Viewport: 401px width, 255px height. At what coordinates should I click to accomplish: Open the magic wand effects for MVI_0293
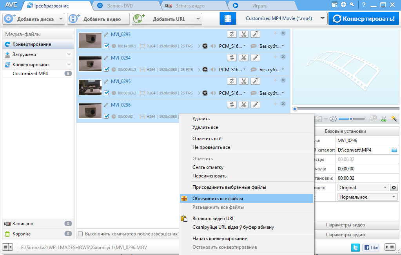255,34
